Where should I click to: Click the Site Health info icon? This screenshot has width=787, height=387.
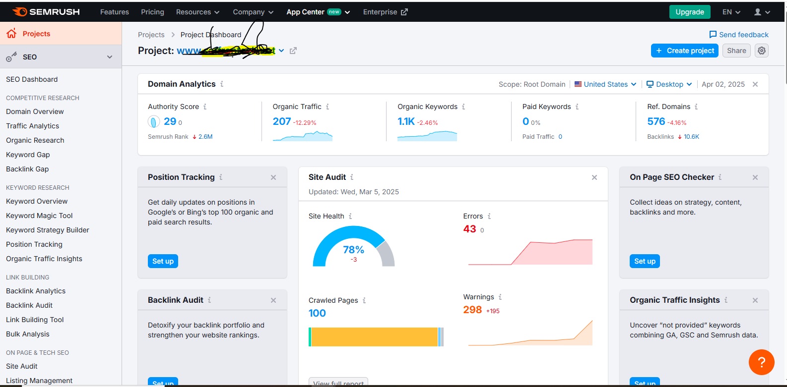[350, 216]
